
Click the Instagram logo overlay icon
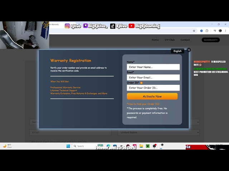pos(67,26)
